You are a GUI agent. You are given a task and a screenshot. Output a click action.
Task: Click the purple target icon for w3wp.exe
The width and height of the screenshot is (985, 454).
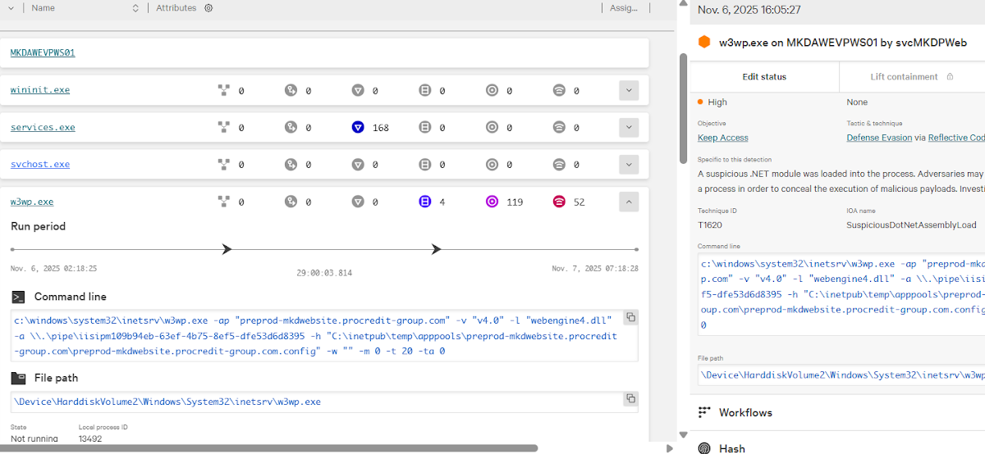(x=492, y=202)
